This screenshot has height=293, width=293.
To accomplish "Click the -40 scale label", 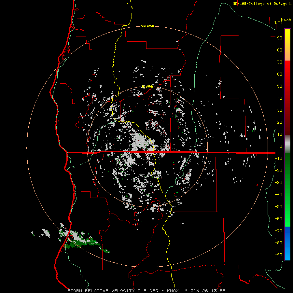I will tap(278, 195).
